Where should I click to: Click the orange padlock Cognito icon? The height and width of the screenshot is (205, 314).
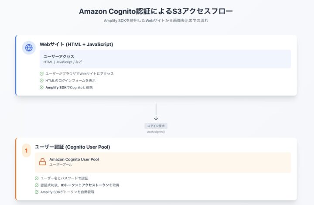point(42,162)
